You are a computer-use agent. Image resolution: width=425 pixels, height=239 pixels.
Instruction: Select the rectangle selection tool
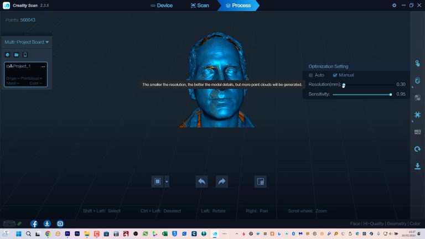coord(158,181)
